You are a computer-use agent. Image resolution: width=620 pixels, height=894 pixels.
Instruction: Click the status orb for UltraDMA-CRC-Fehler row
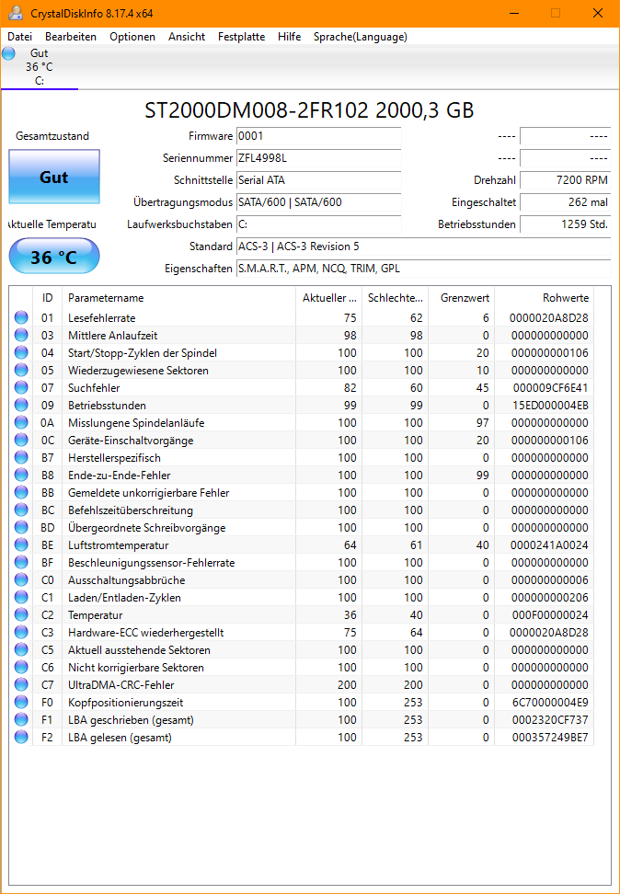(21, 685)
